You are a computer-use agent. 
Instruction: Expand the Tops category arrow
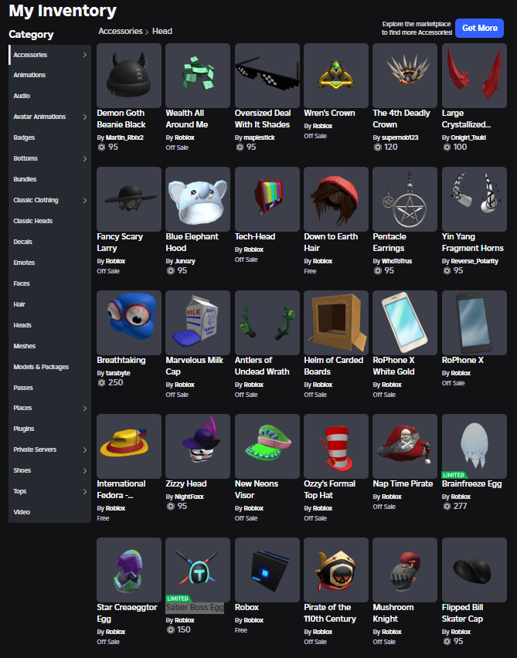coord(85,491)
